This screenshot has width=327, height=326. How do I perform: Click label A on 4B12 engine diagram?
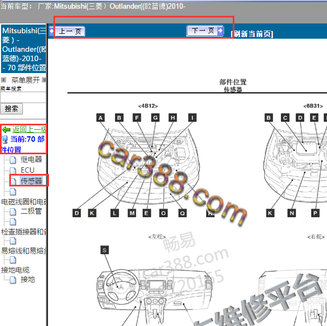tap(100, 118)
